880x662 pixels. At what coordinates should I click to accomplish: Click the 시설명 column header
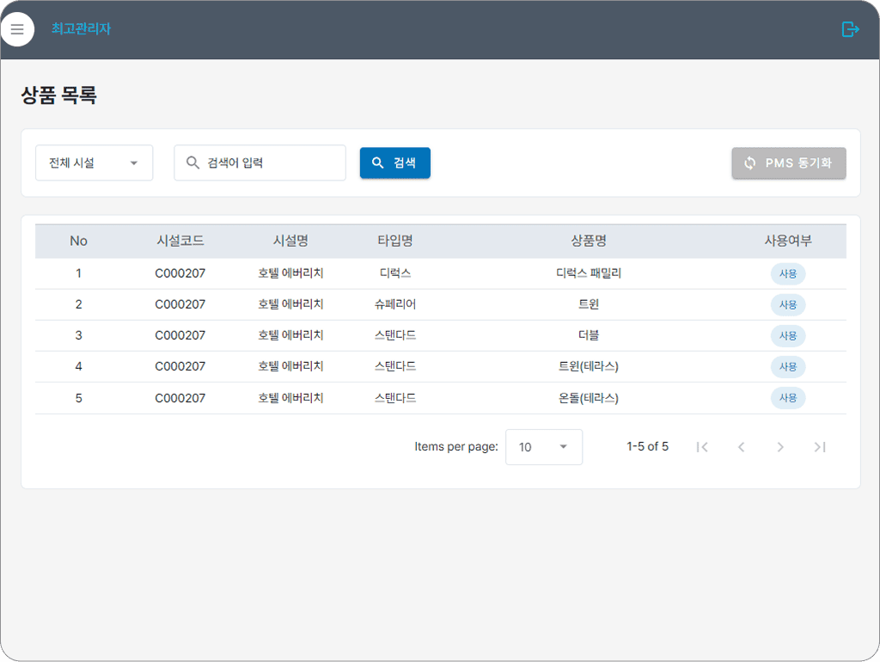[x=290, y=241]
